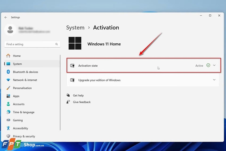Maximize the Settings window
Viewport: 226px width, 151px height.
coord(210,16)
